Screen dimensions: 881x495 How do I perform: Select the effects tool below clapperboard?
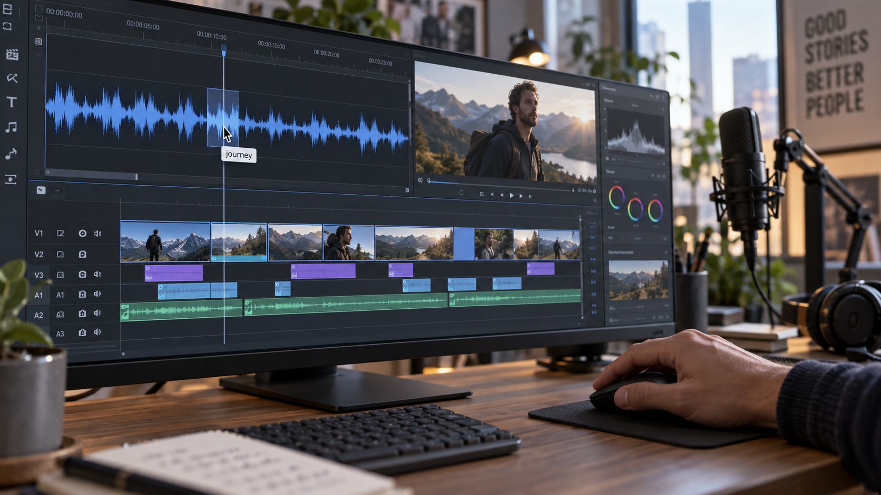click(x=12, y=78)
